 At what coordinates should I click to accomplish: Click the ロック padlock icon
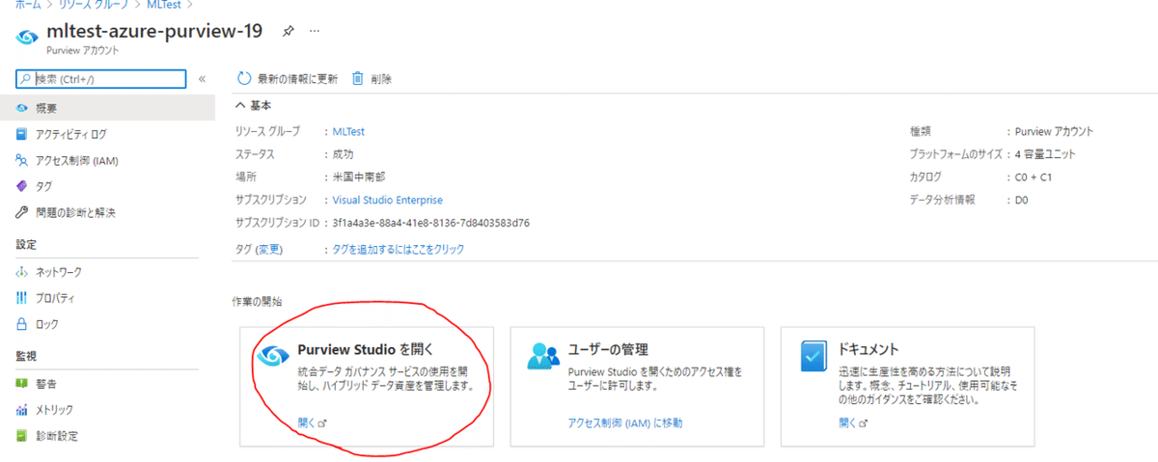coord(22,324)
